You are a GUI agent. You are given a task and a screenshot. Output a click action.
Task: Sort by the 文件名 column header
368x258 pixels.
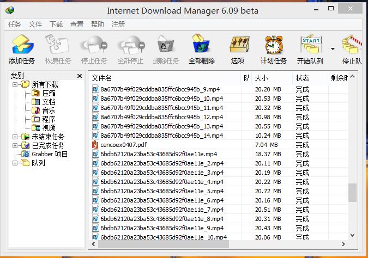point(165,78)
